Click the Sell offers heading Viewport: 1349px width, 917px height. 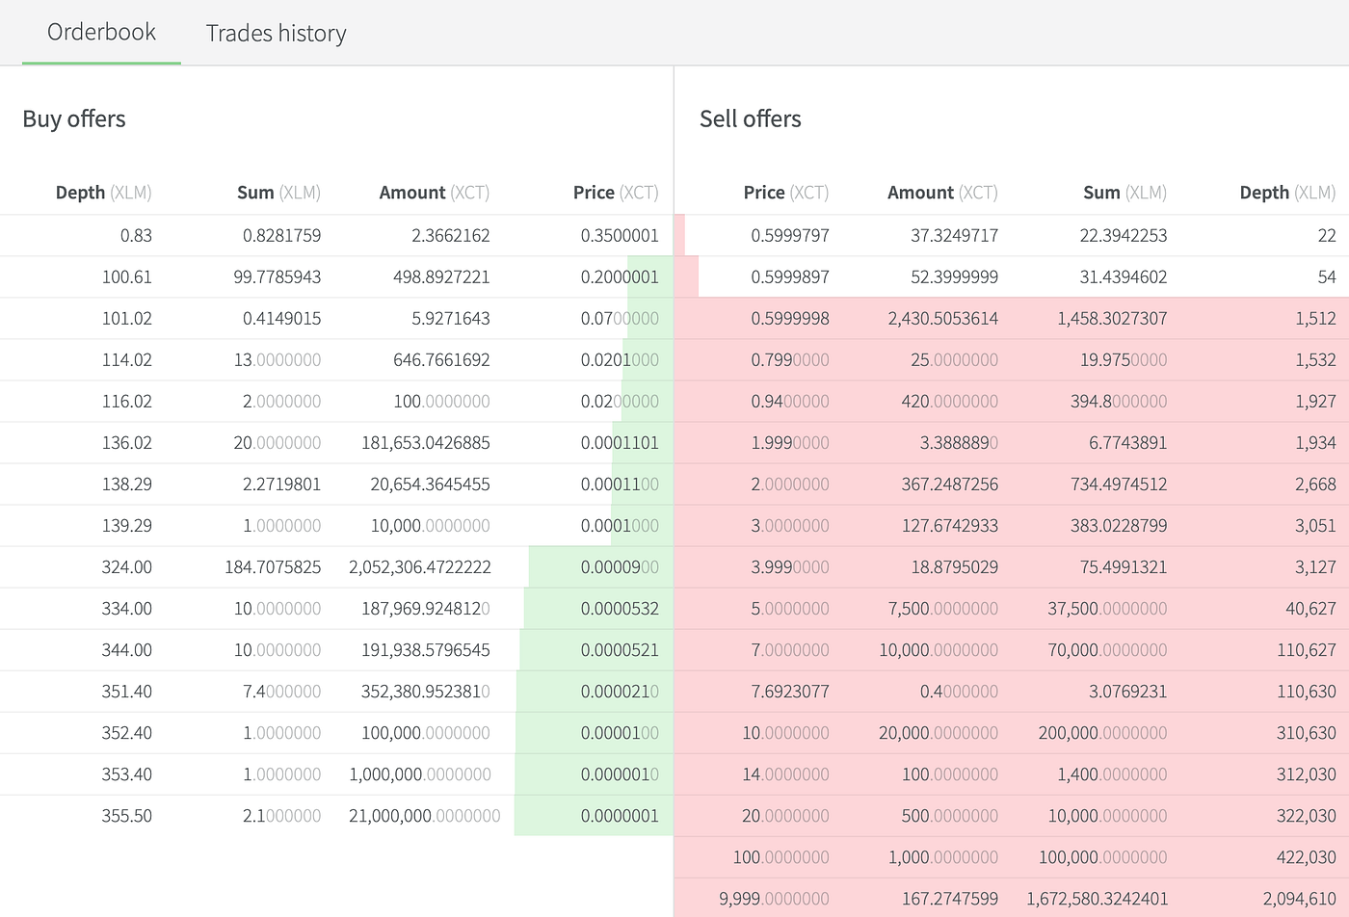[751, 118]
